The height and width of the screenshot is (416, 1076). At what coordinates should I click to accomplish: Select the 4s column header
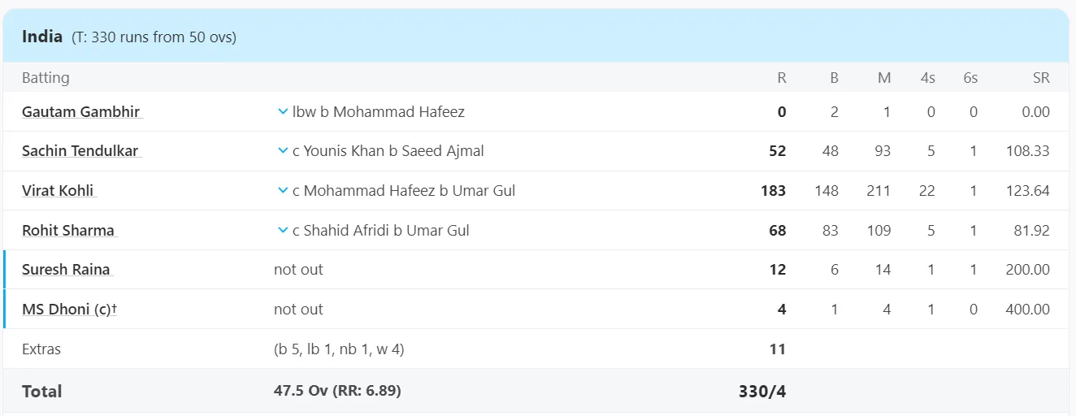[927, 78]
